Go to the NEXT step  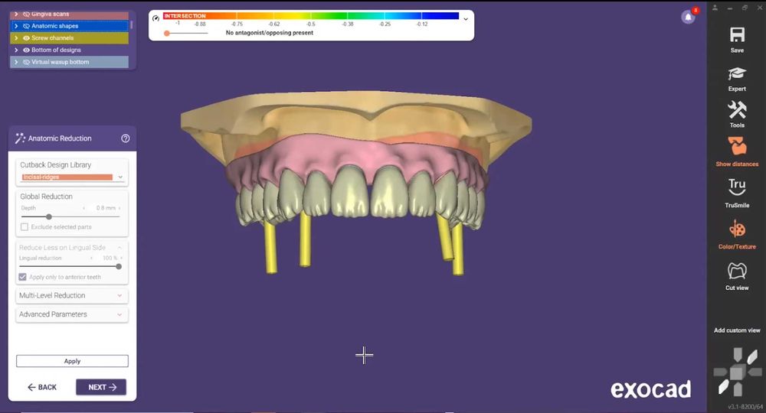(101, 387)
